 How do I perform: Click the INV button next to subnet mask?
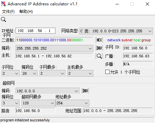coord(99,48)
